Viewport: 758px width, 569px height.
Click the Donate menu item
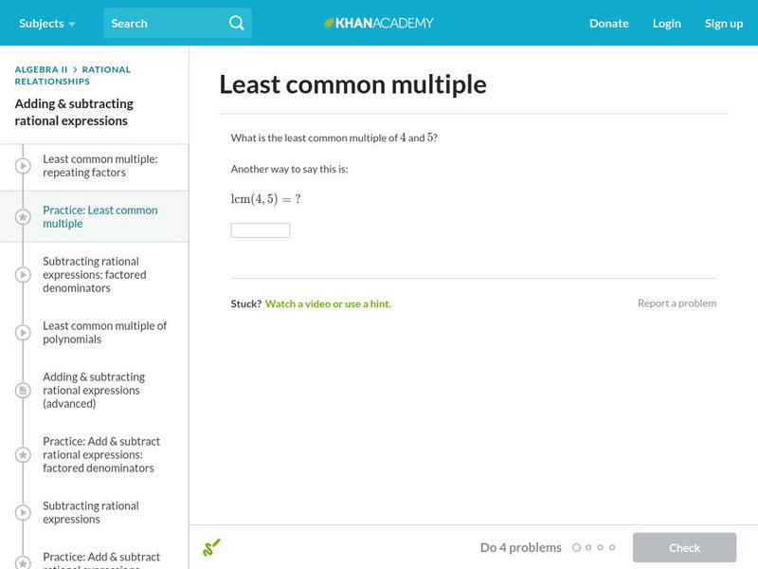(x=608, y=23)
